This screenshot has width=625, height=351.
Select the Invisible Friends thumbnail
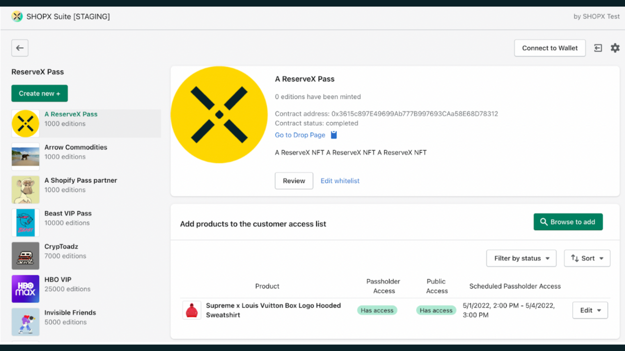pyautogui.click(x=25, y=322)
